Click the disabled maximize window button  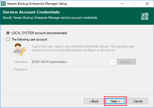[x=134, y=4]
